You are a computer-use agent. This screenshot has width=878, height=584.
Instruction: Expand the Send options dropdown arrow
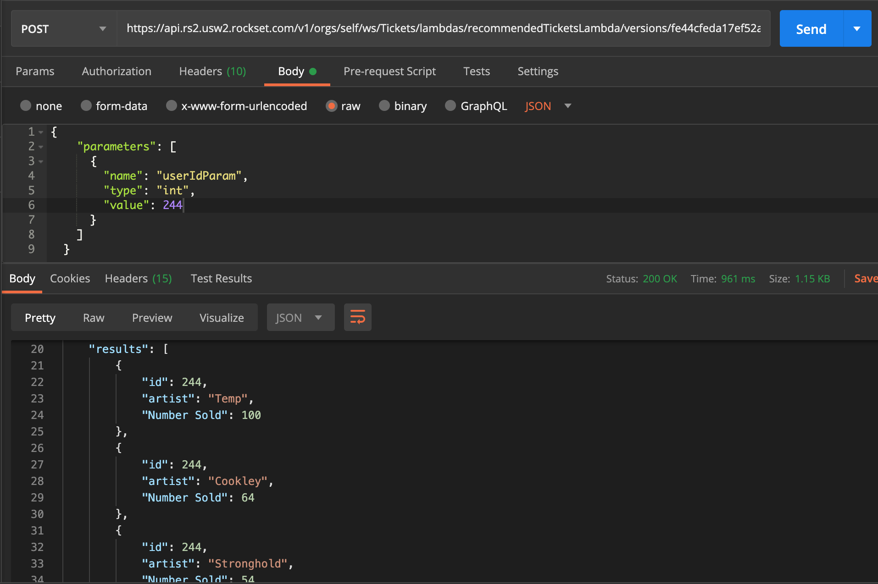point(857,28)
